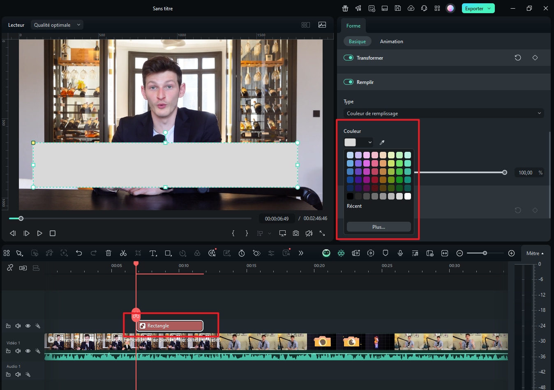
Task: Click the preview progress bar handle
Action: click(21, 218)
